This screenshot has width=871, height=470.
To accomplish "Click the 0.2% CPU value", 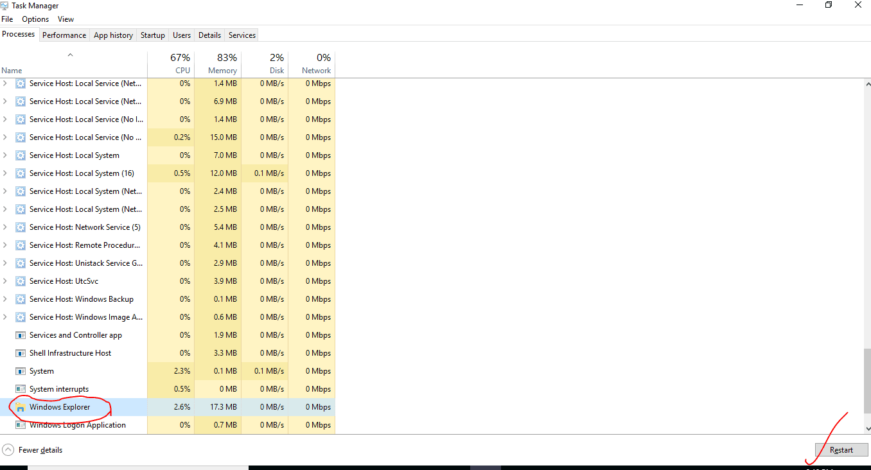I will (x=182, y=137).
